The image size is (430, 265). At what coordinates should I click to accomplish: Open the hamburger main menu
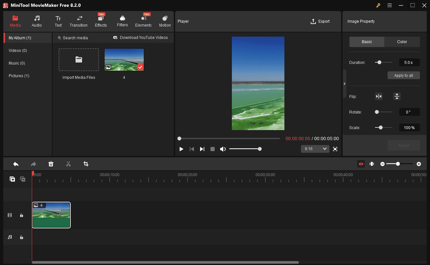coord(389,5)
